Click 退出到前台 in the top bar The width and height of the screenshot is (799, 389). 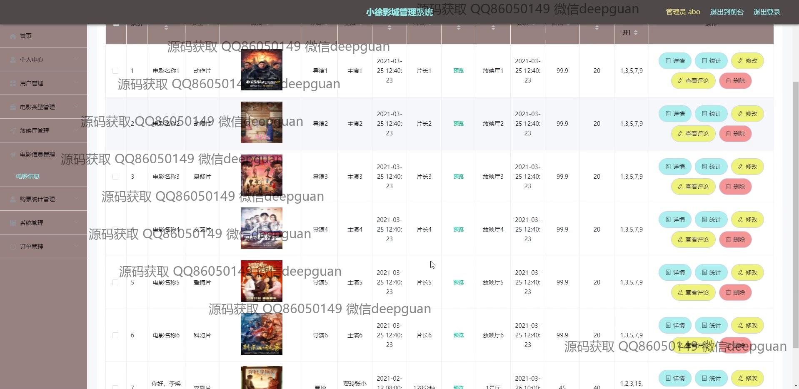coord(727,12)
